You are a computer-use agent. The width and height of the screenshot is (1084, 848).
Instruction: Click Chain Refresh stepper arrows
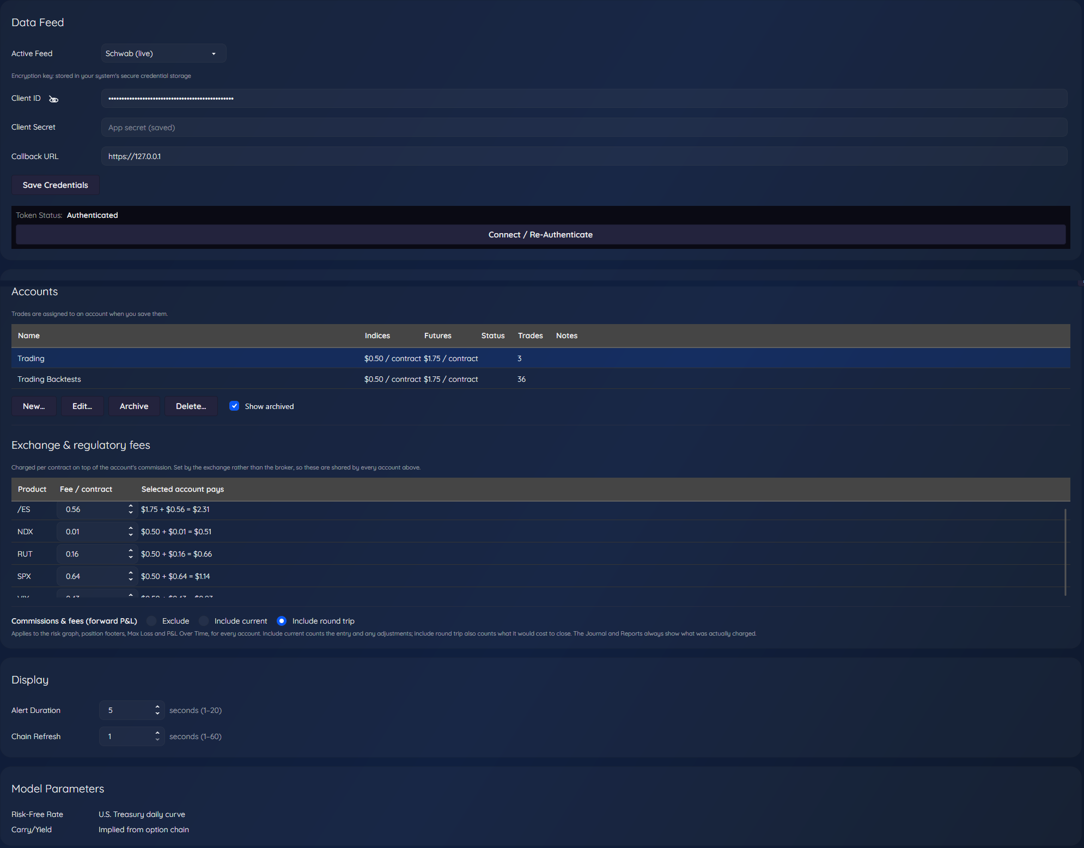pos(157,736)
